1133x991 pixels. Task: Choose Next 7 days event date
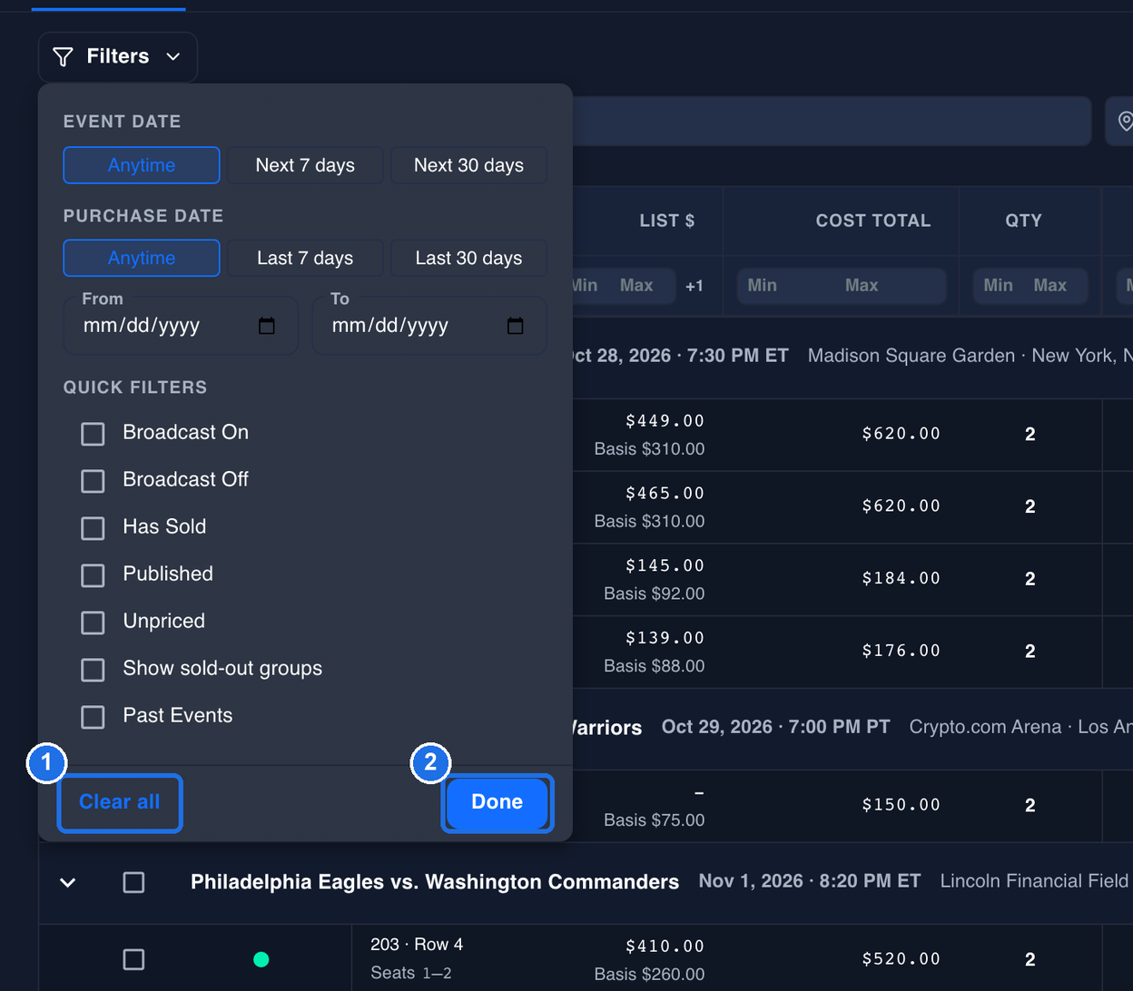click(305, 165)
